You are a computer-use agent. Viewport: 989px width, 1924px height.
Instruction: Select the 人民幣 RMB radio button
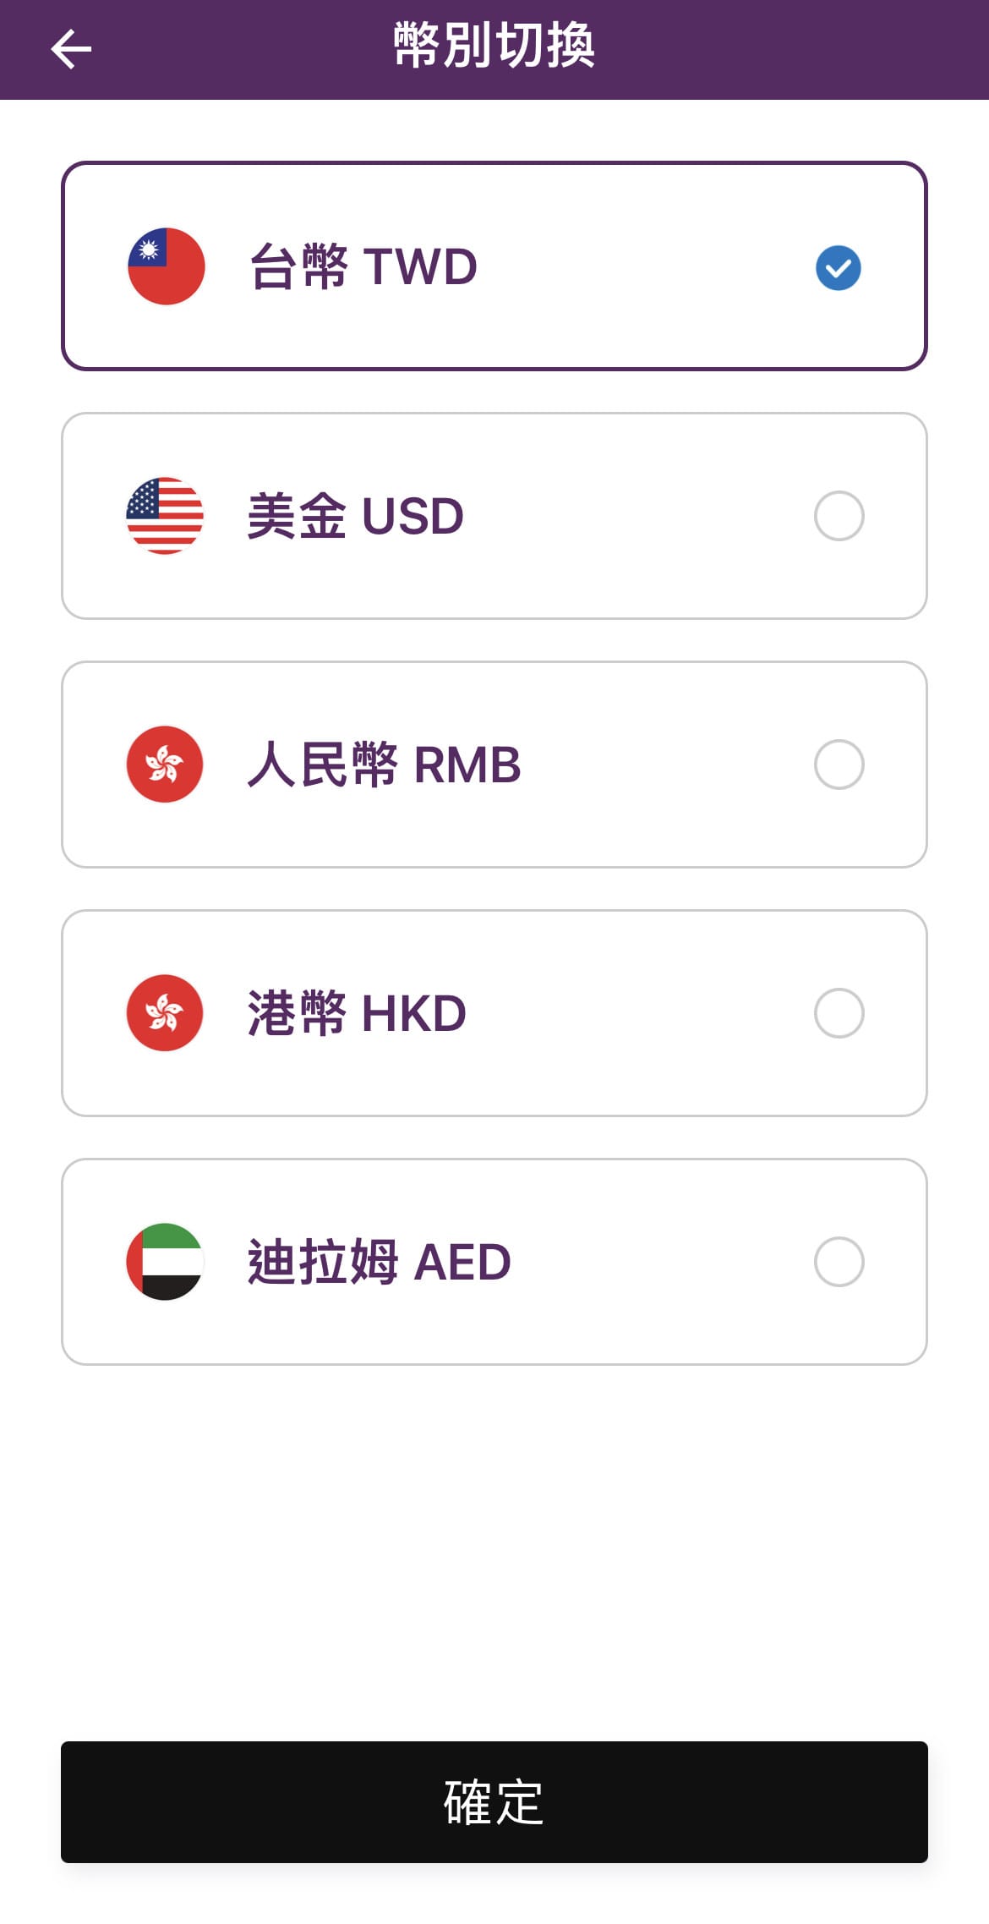tap(839, 765)
